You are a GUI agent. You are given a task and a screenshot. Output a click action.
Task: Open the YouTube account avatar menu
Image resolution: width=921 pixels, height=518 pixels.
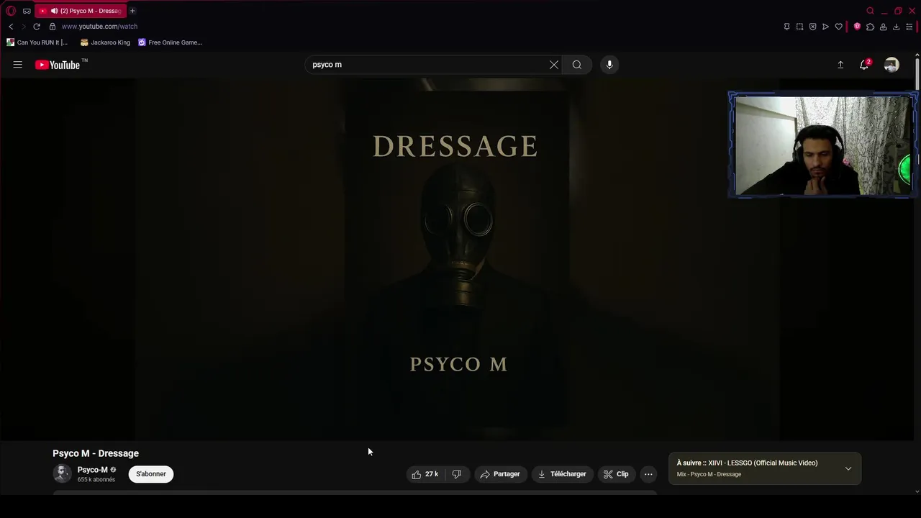coord(891,65)
